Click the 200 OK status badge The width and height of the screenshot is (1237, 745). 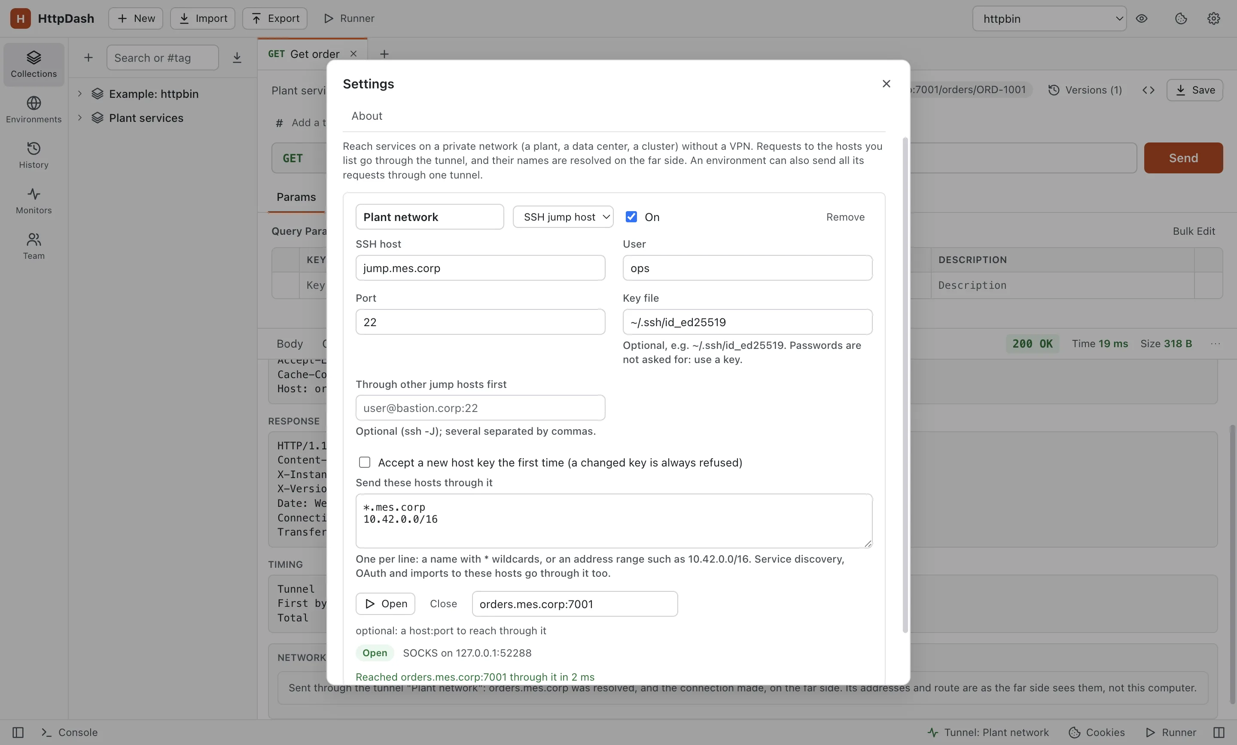tap(1032, 344)
